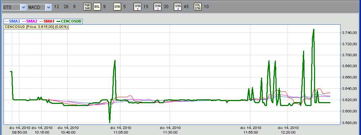Open the STS dropdown arrow

23,7
